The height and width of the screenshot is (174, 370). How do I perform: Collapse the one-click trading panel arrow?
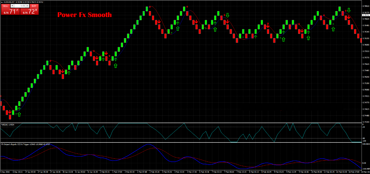coord(2,2)
